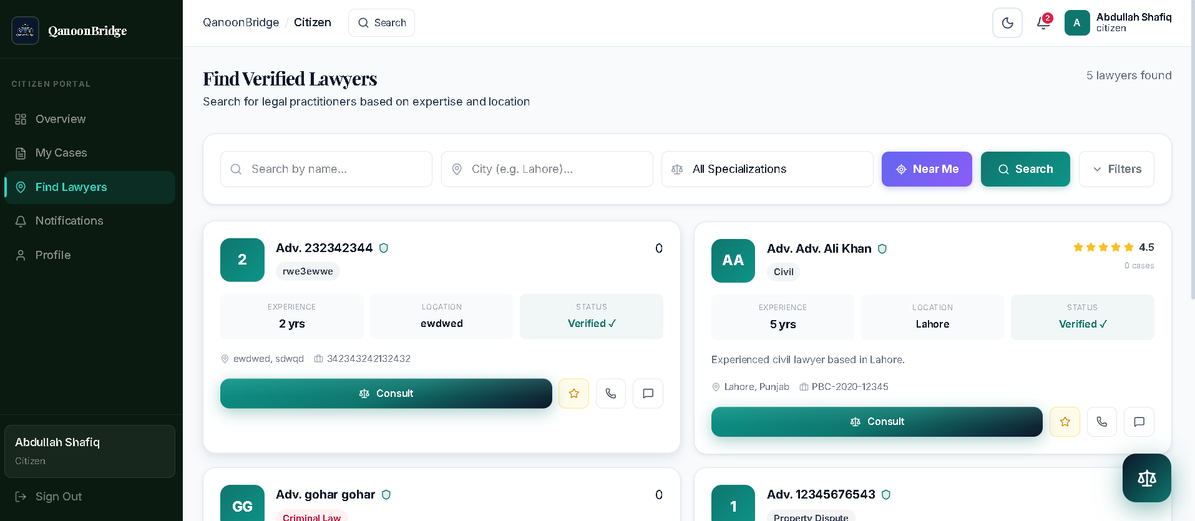
Task: Open the notifications bell in the header
Action: click(1043, 23)
